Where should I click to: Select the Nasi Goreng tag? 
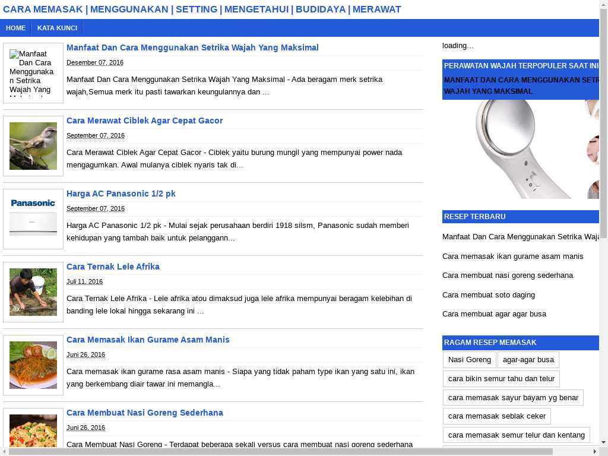point(469,360)
